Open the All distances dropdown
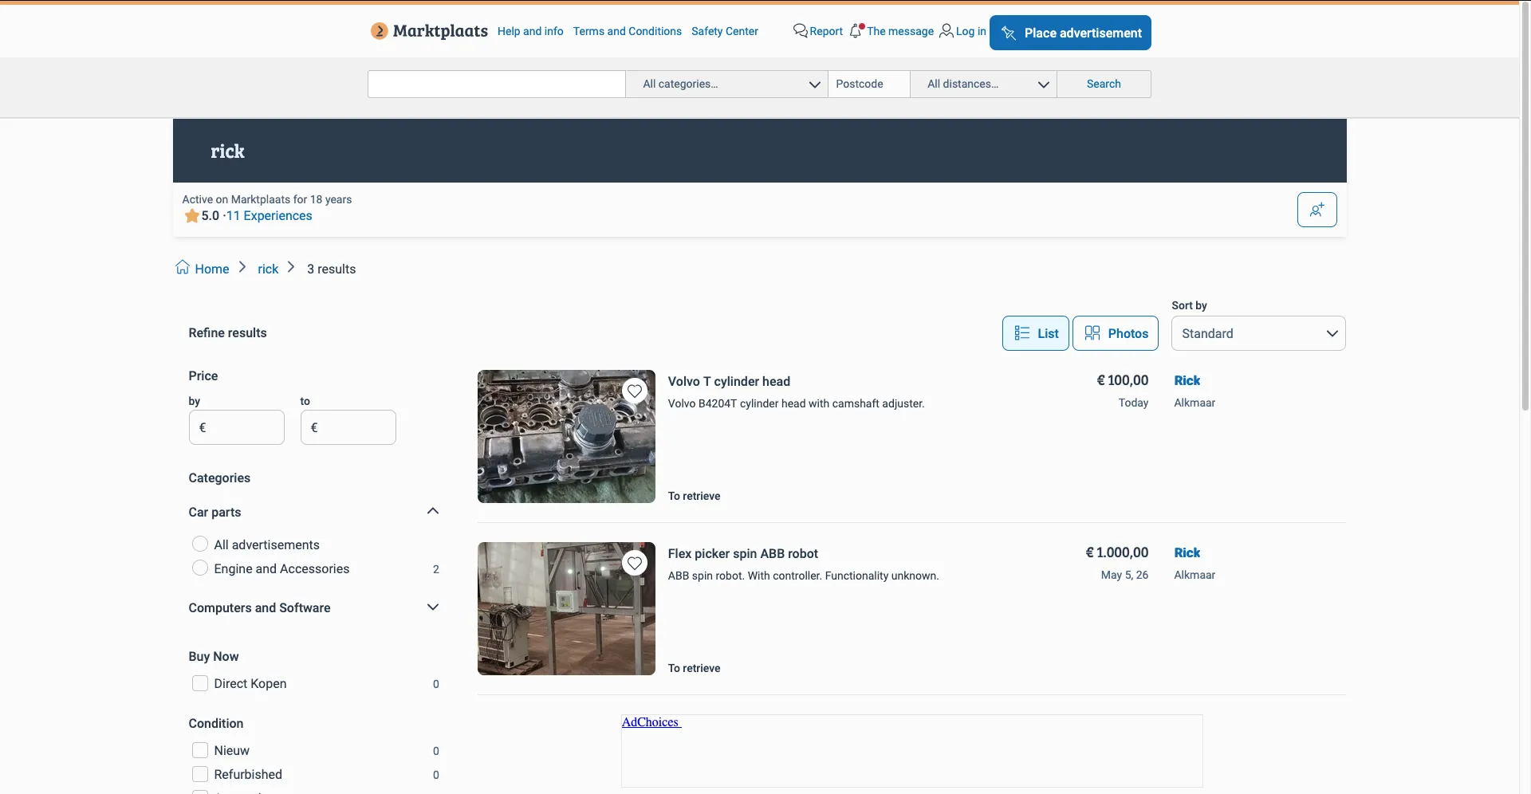The height and width of the screenshot is (794, 1531). (983, 84)
